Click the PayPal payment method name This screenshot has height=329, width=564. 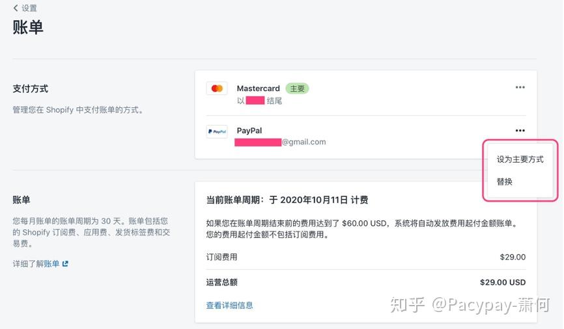click(x=249, y=131)
